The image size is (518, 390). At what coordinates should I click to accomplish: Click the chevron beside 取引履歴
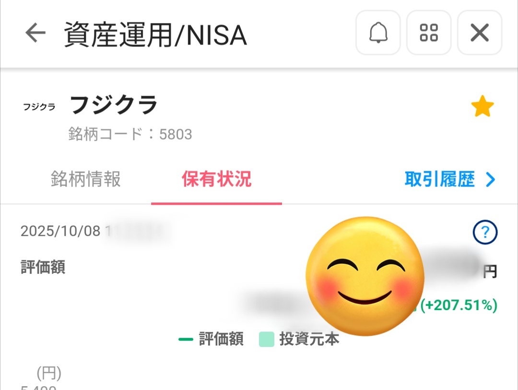tap(490, 180)
